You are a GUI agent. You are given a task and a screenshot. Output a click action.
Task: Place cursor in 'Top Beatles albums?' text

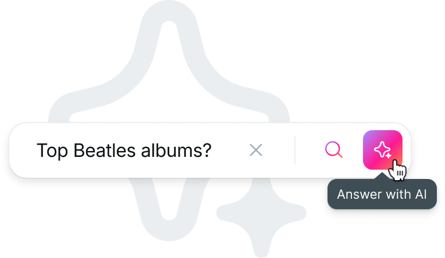(124, 150)
